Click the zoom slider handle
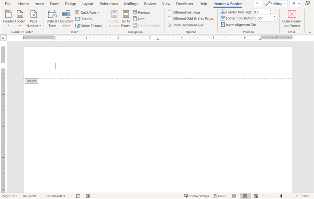The width and height of the screenshot is (314, 199). pyautogui.click(x=281, y=196)
